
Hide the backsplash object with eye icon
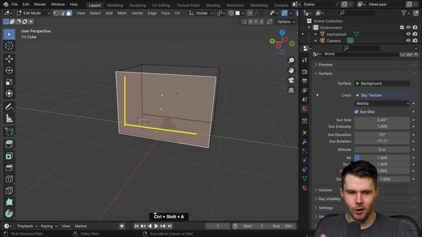click(x=408, y=34)
